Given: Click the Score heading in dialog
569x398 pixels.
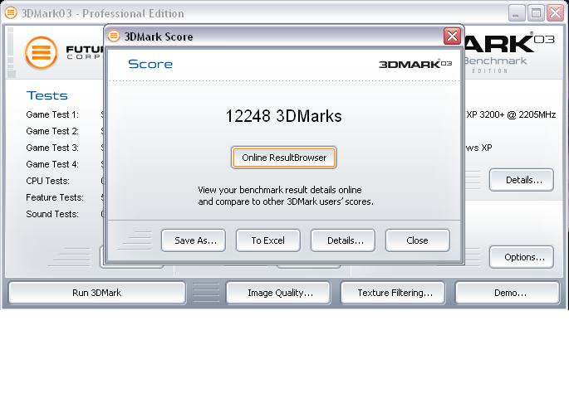Looking at the screenshot, I should (x=150, y=64).
